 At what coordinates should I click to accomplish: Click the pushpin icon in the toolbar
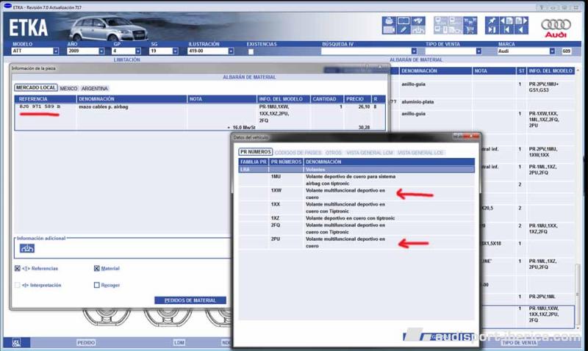492,21
